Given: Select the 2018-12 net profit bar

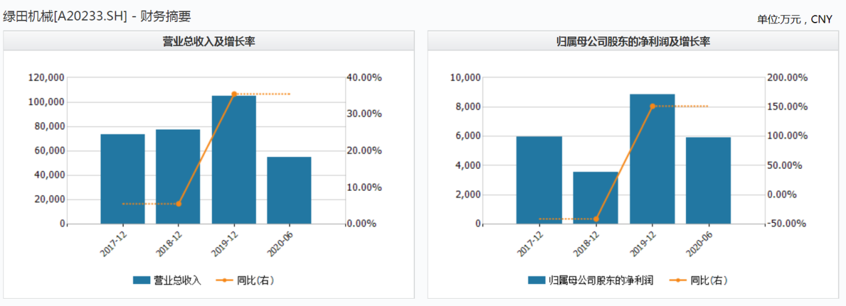Looking at the screenshot, I should click(x=596, y=198).
